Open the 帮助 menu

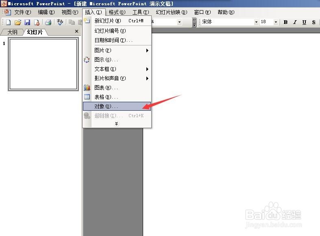pos(226,13)
